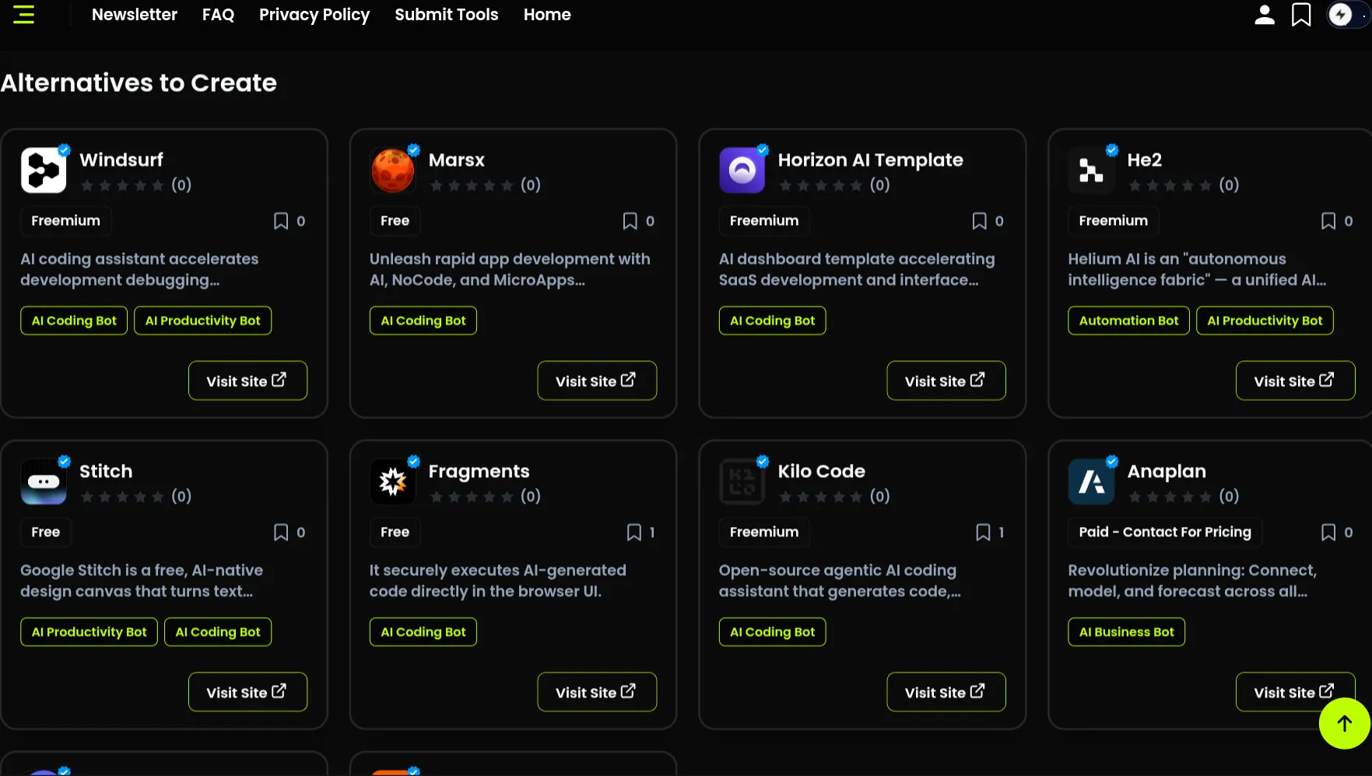Click the user account icon
The height and width of the screenshot is (776, 1372).
(1265, 15)
